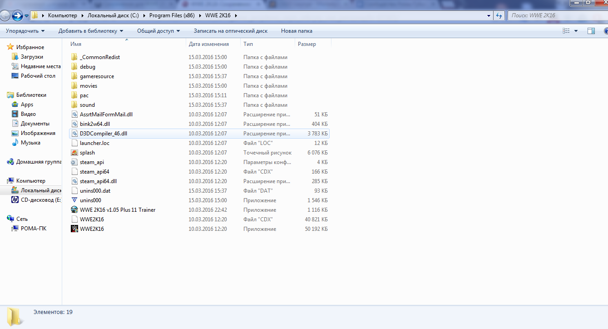
Task: Open the Общий доступ dropdown
Action: click(158, 31)
